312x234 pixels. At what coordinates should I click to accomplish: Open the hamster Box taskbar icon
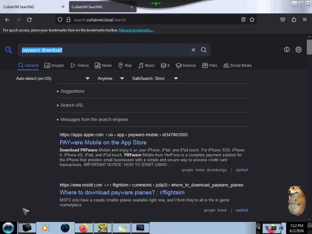tap(102, 228)
